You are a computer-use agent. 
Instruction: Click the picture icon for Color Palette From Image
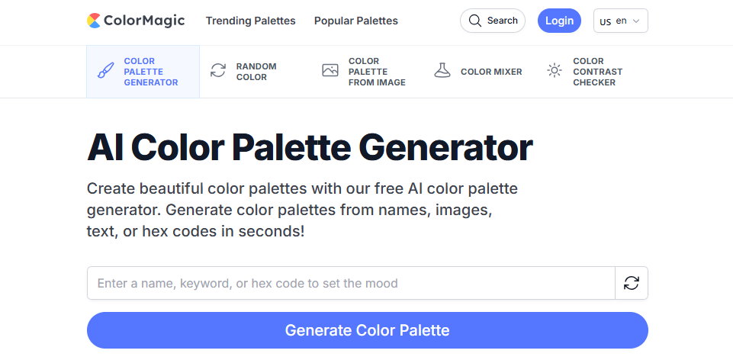330,71
